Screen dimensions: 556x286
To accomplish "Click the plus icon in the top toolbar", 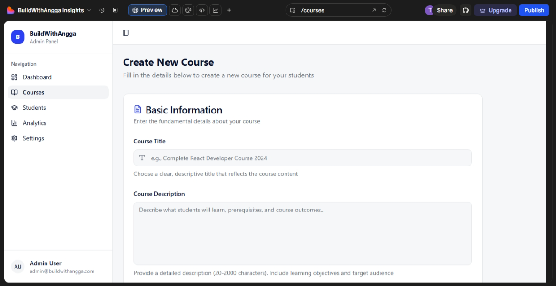I will [229, 10].
